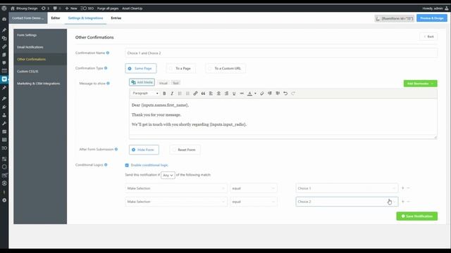Align text left in message editor
The height and width of the screenshot is (253, 451).
click(x=211, y=93)
